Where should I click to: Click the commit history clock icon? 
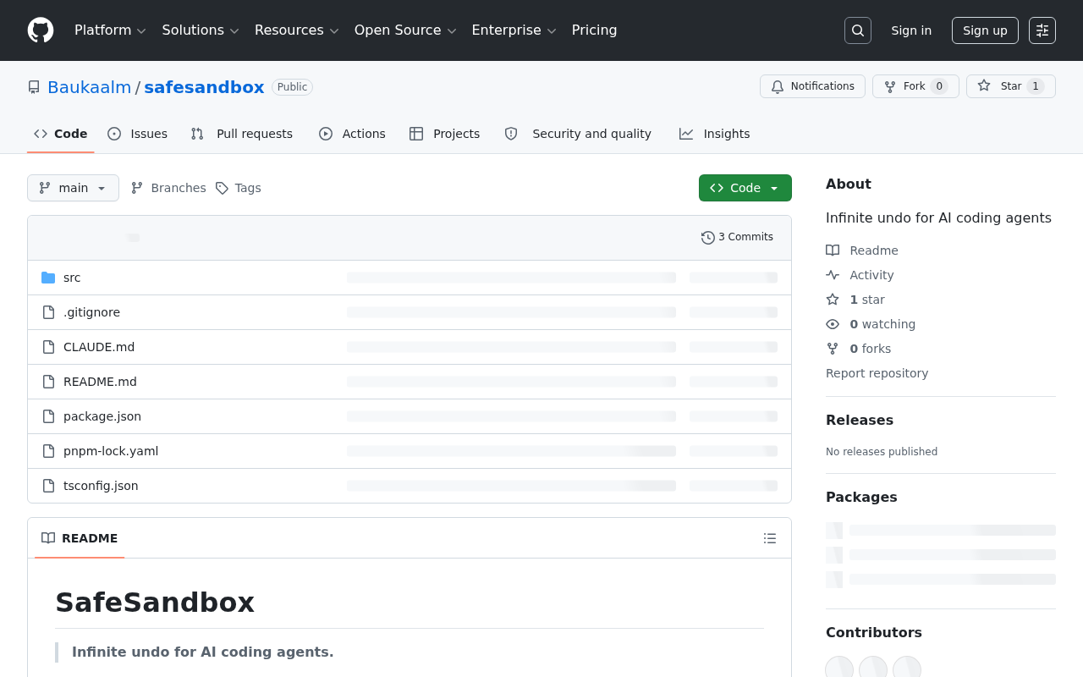[x=708, y=238]
